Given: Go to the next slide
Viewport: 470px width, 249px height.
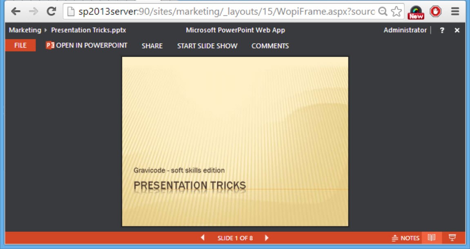Looking at the screenshot, I should pos(267,238).
